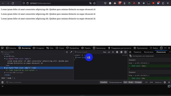Switch to the Отладчик tab
The image size is (171, 96).
[38, 48]
